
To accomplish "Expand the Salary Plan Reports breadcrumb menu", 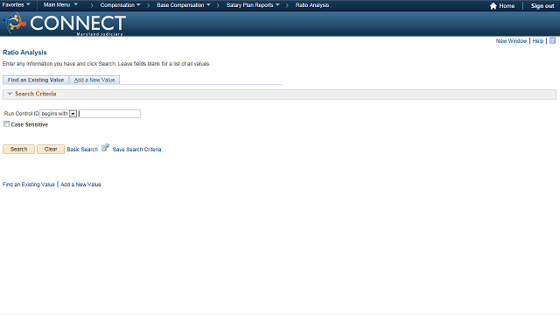I will 253,5.
